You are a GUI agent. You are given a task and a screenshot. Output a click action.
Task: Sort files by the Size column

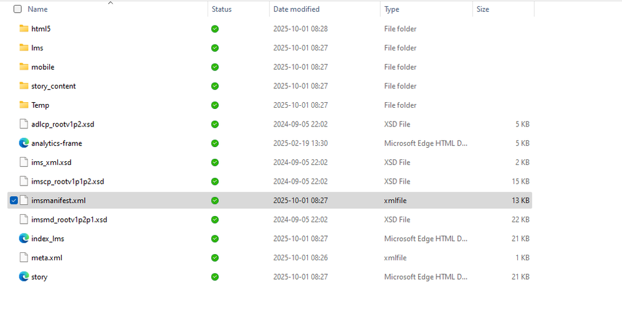tap(482, 9)
